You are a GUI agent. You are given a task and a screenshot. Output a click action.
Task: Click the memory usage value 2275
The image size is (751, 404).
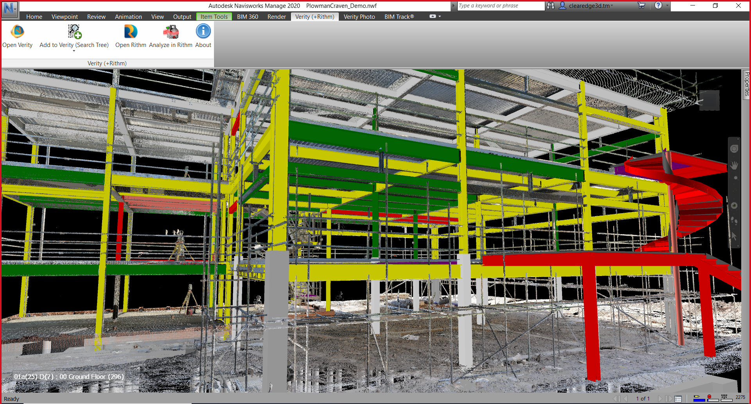740,397
